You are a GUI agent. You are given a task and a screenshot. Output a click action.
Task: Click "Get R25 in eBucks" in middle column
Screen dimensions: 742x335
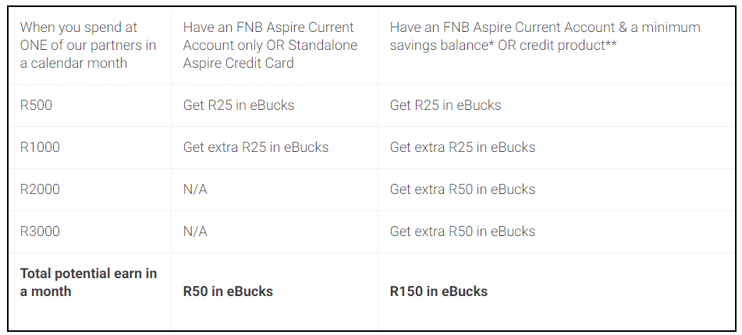[239, 105]
